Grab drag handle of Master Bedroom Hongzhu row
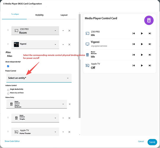The width and height of the screenshot is (160, 148). click(x=8, y=118)
